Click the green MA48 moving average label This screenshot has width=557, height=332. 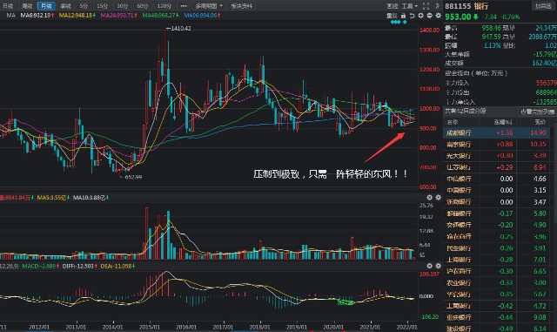[160, 16]
